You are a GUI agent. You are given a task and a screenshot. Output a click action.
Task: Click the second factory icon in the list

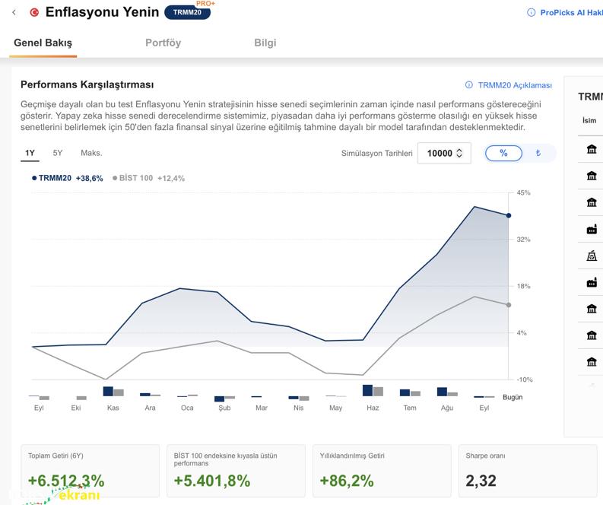[x=592, y=283]
